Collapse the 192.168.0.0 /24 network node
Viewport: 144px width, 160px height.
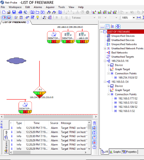coord(105,82)
